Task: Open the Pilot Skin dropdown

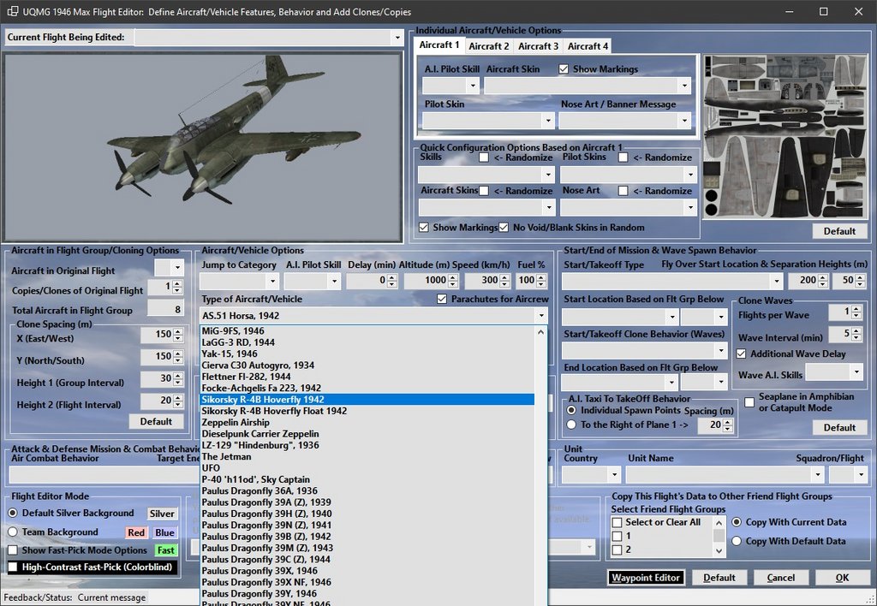Action: coord(547,120)
